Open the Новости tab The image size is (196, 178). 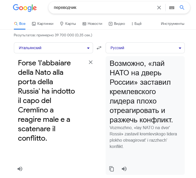click(92, 24)
